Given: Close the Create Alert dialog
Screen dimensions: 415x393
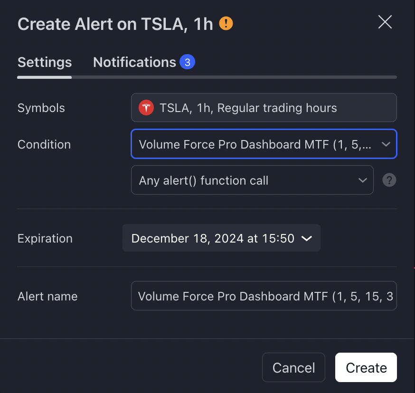Looking at the screenshot, I should coord(385,22).
